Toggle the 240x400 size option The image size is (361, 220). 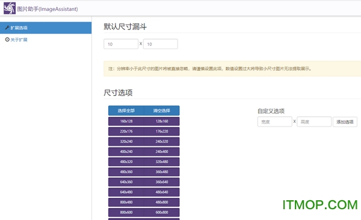[x=162, y=152]
